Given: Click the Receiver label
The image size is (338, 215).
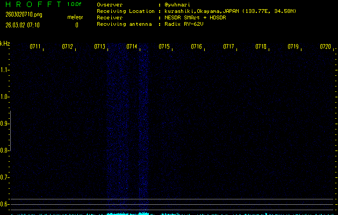Looking at the screenshot, I should [110, 17].
